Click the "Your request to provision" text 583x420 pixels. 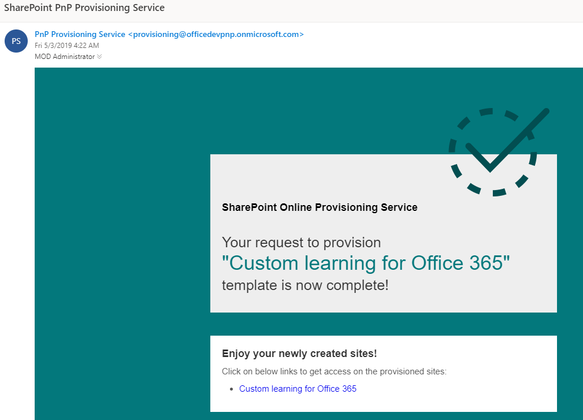[301, 242]
